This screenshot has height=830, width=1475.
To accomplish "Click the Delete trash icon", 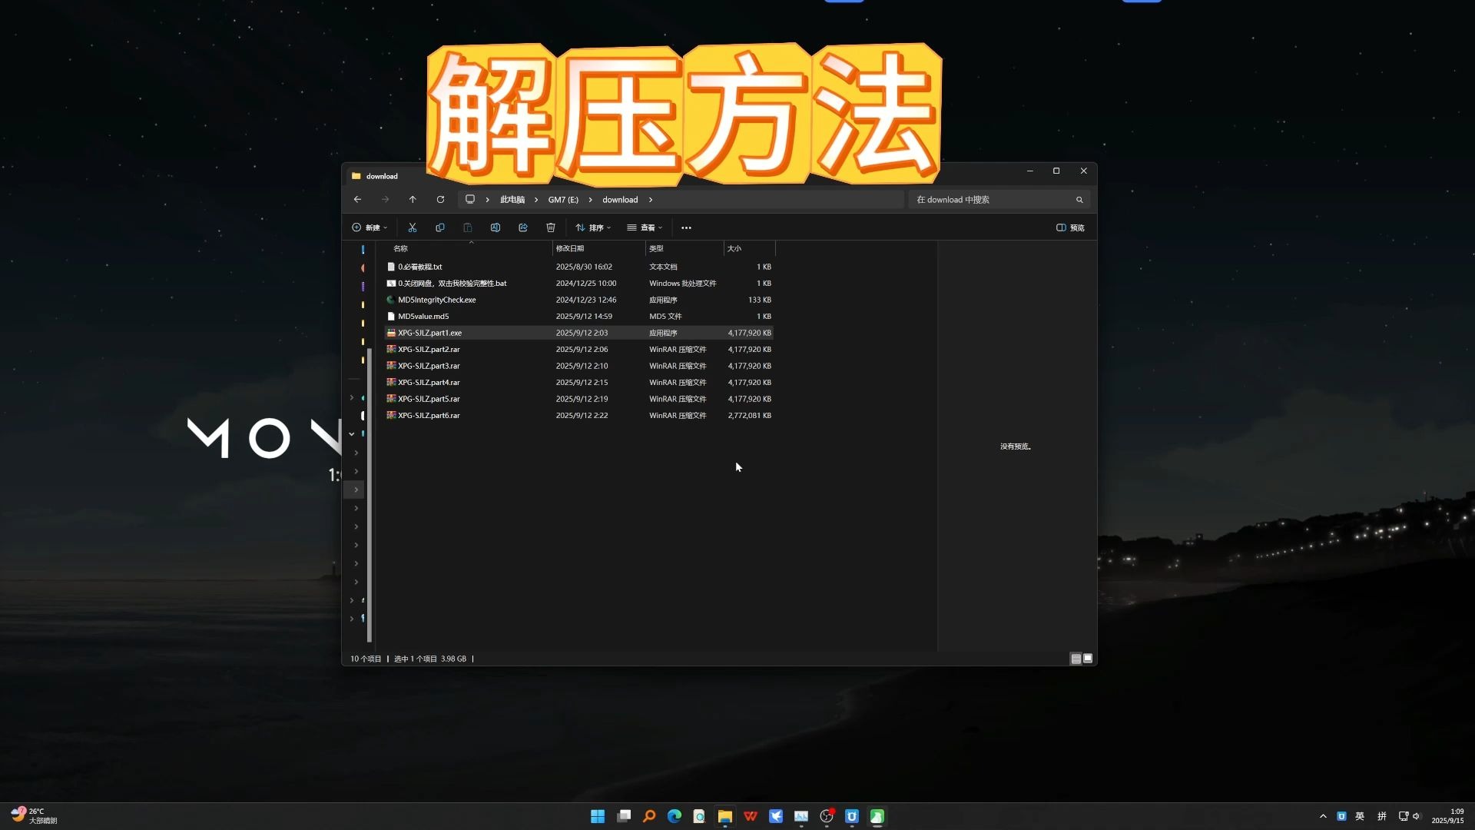I will point(551,227).
